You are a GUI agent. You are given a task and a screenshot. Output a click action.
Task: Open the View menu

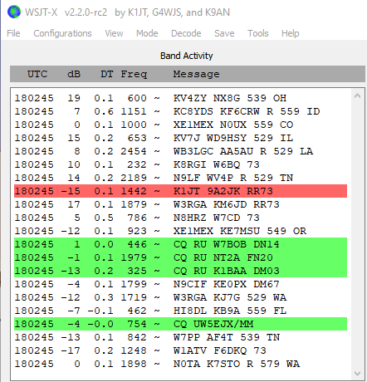point(114,33)
